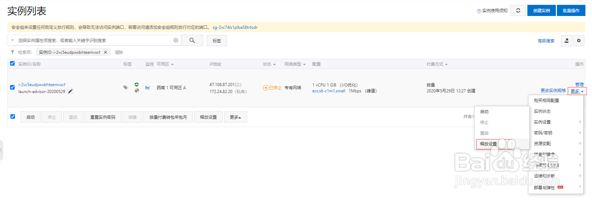Edit instance name with pencil icon

point(70,91)
